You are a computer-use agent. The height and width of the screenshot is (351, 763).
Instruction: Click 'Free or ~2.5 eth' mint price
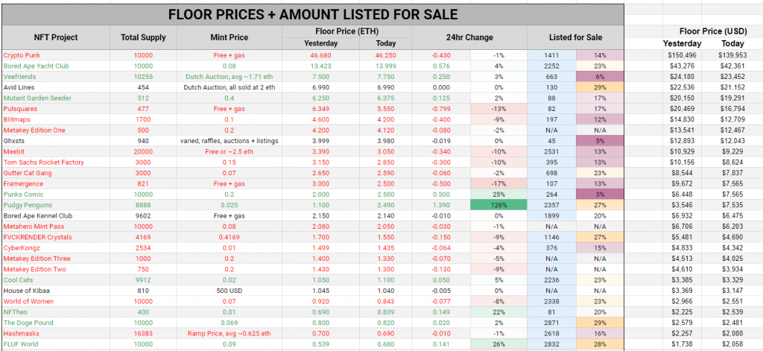point(229,152)
